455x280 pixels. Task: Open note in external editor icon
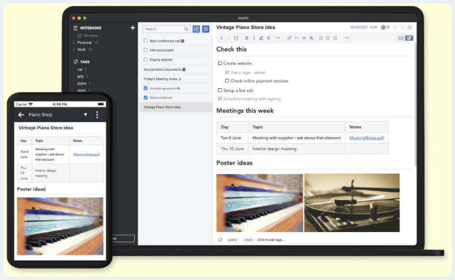pos(236,38)
